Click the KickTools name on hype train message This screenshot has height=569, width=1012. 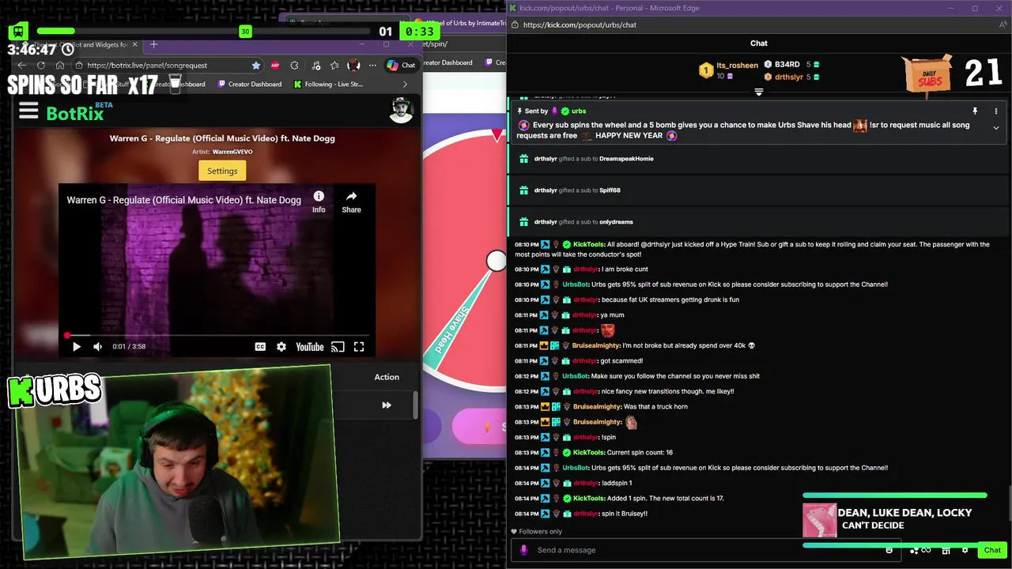[x=588, y=244]
